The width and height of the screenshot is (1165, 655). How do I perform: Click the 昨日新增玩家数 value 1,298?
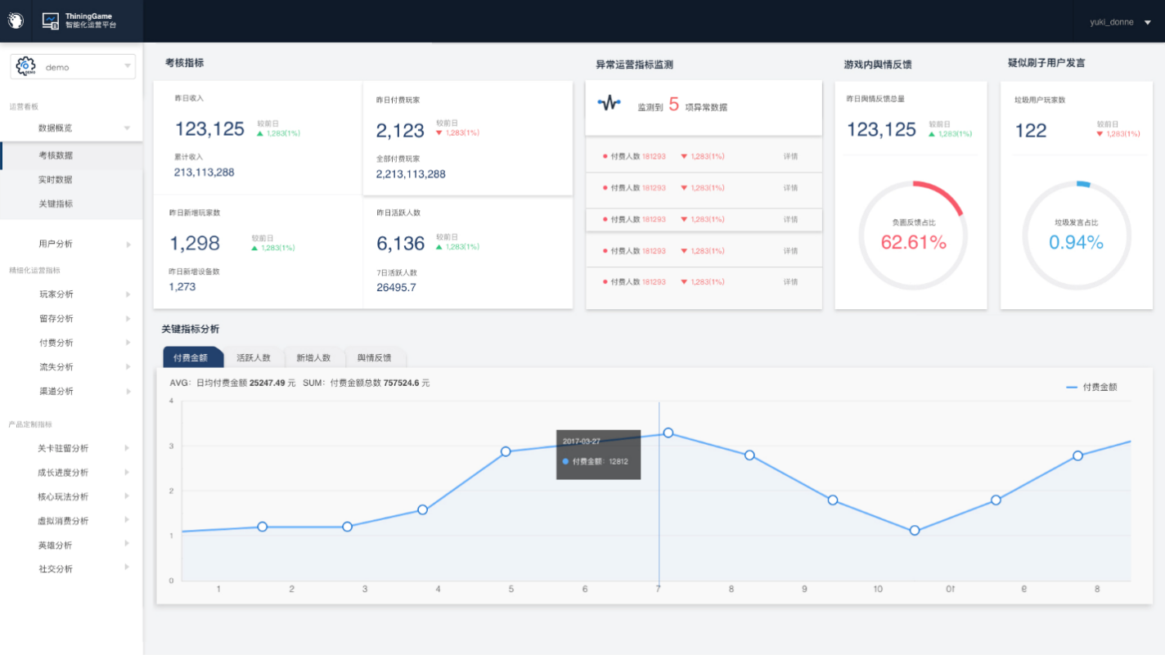195,243
